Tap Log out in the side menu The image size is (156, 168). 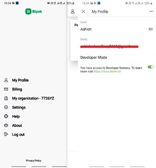(x=18, y=135)
